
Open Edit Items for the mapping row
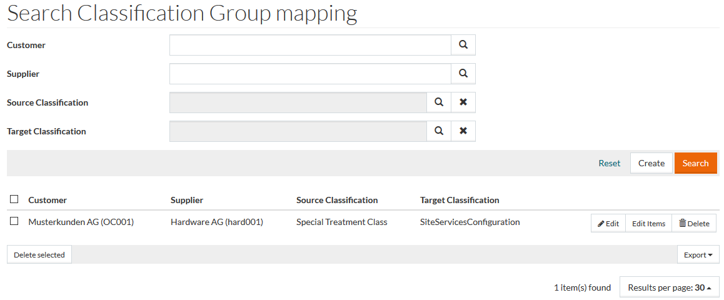pos(648,223)
